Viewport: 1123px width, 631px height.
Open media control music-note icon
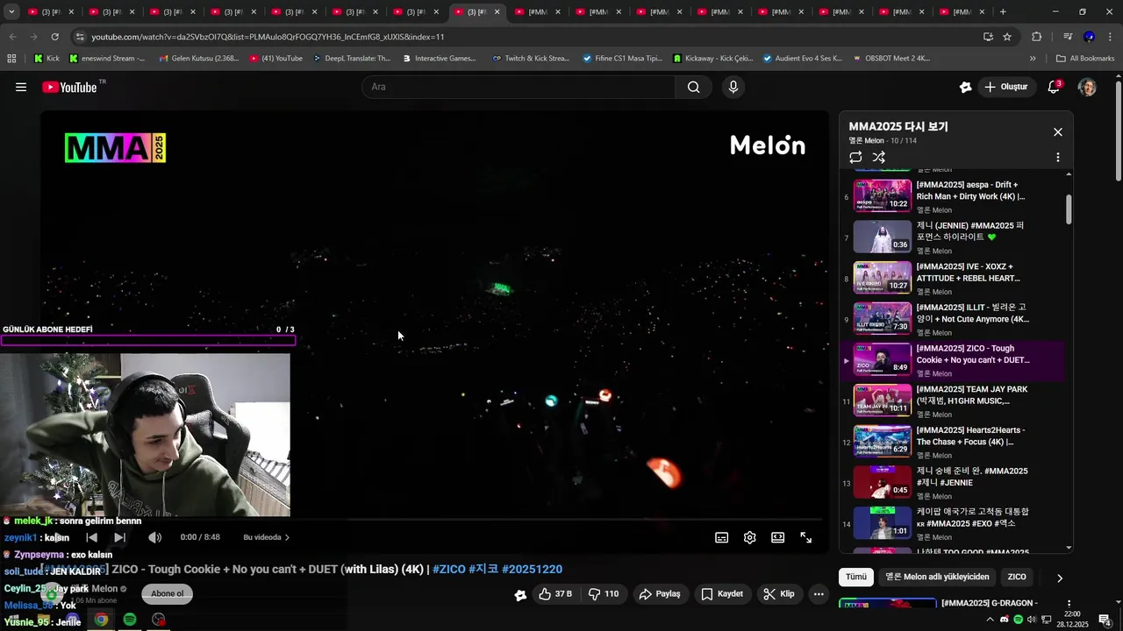tap(1068, 37)
